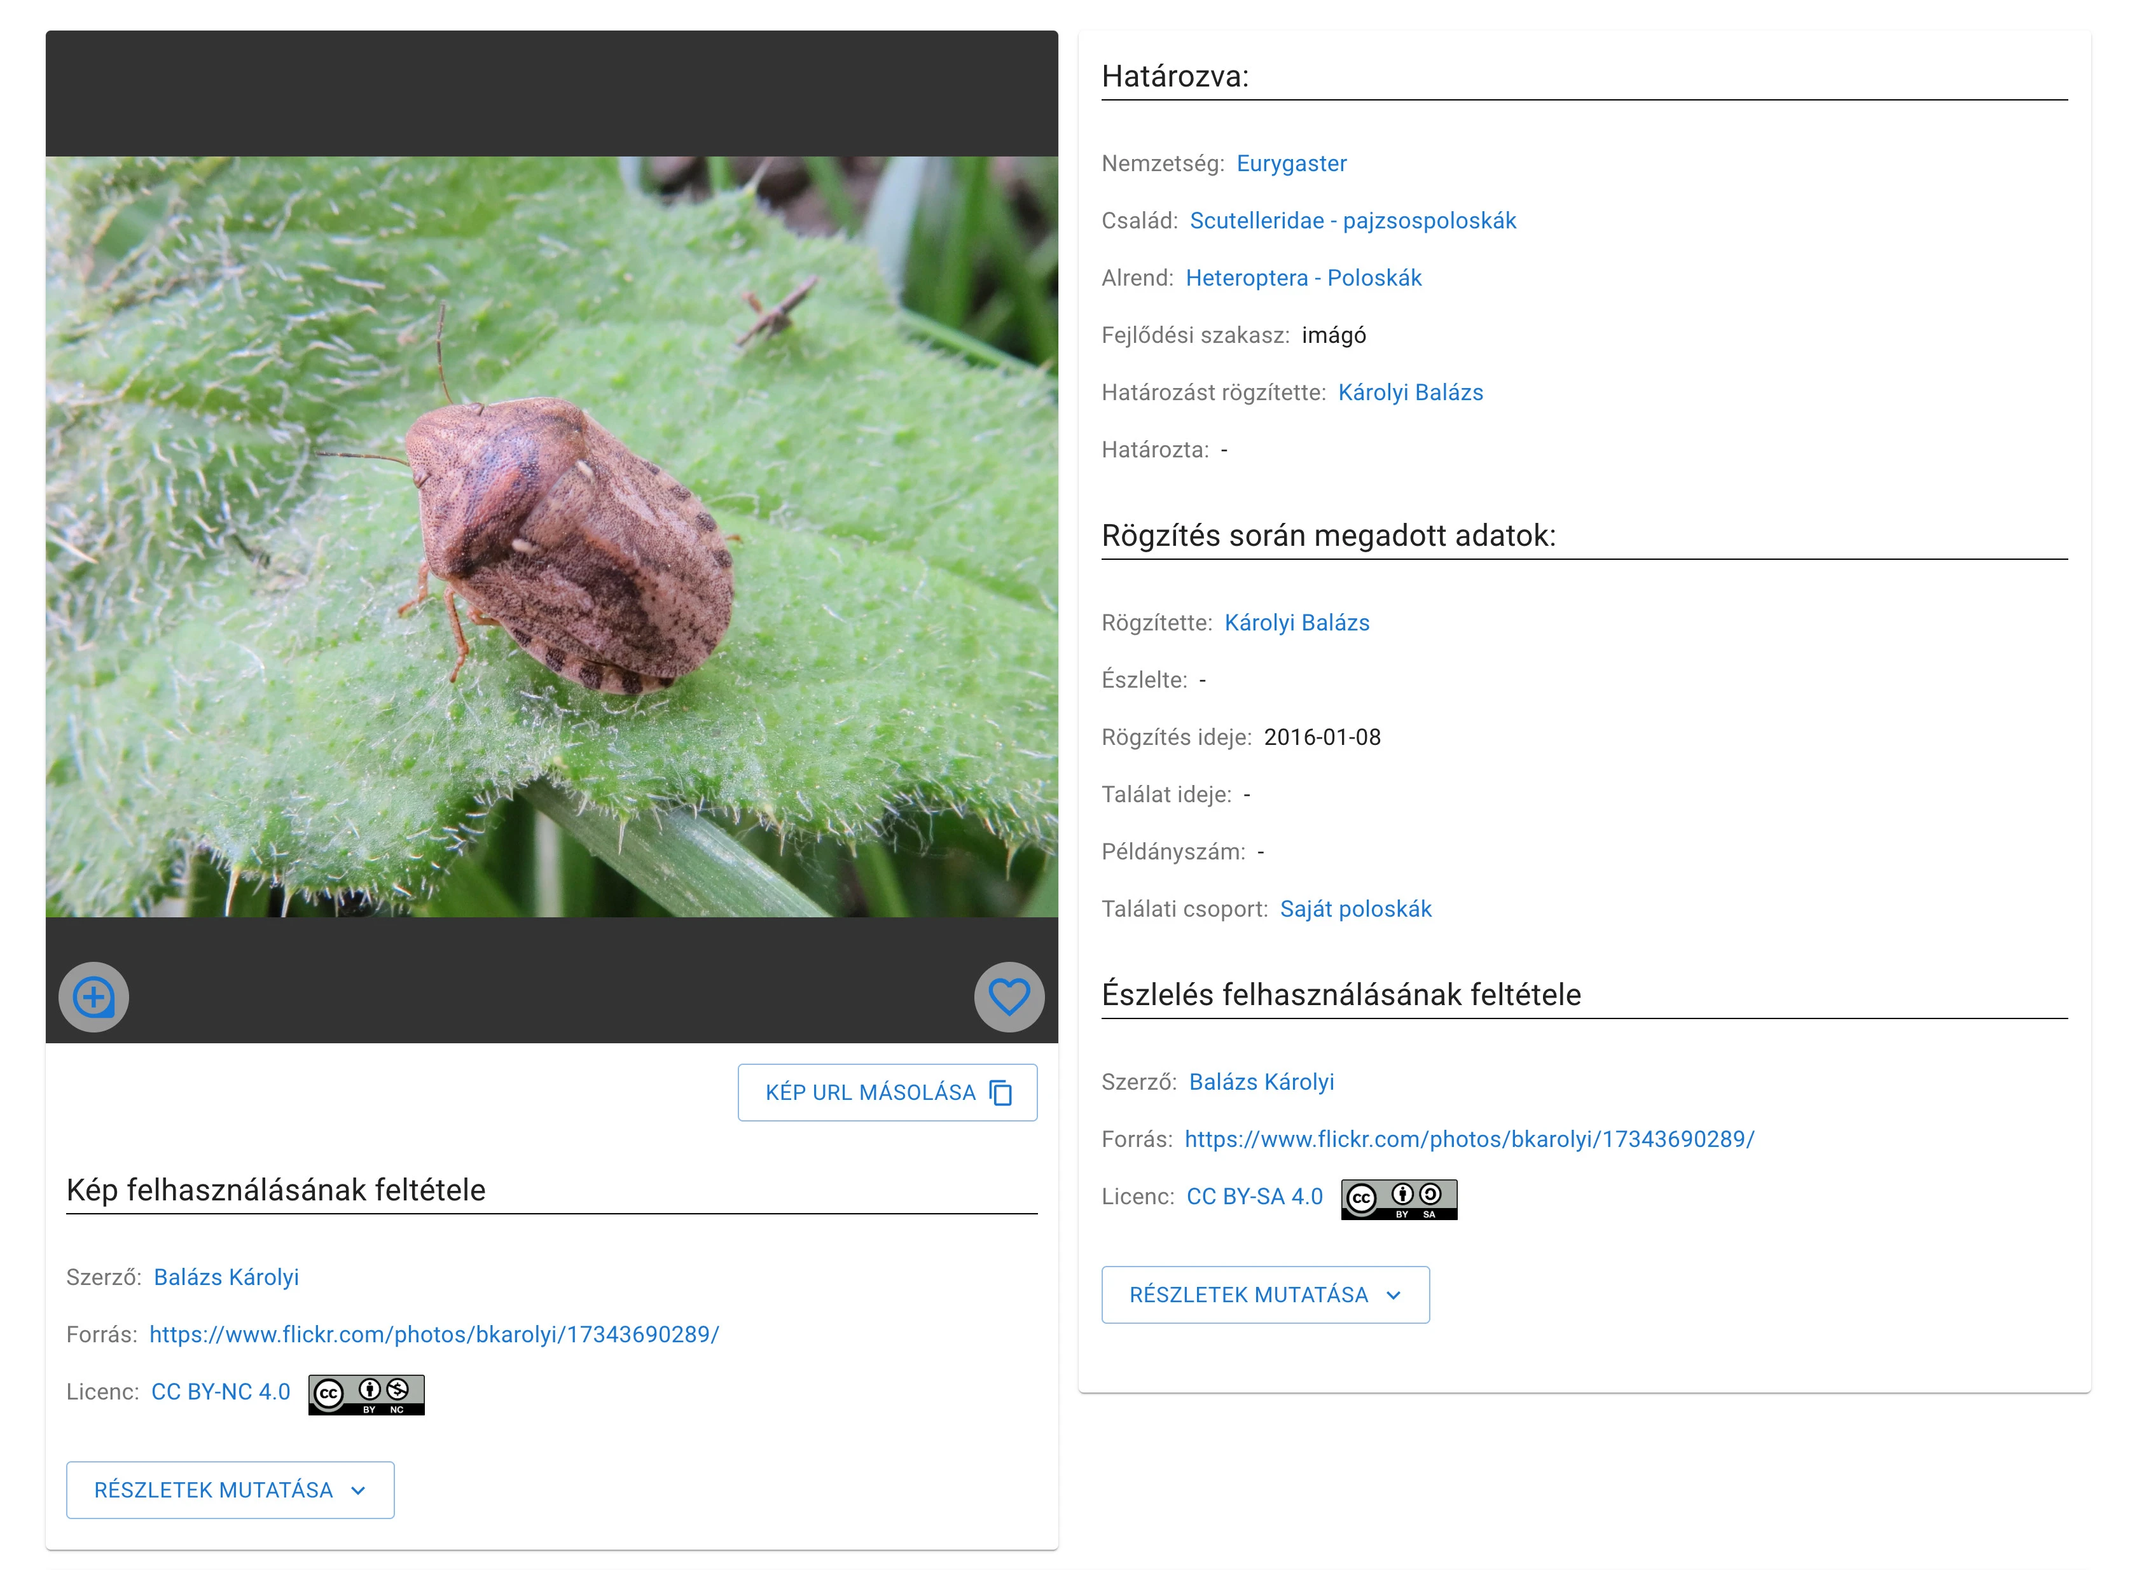Toggle the heart favorite icon
The image size is (2137, 1570).
(x=1008, y=997)
